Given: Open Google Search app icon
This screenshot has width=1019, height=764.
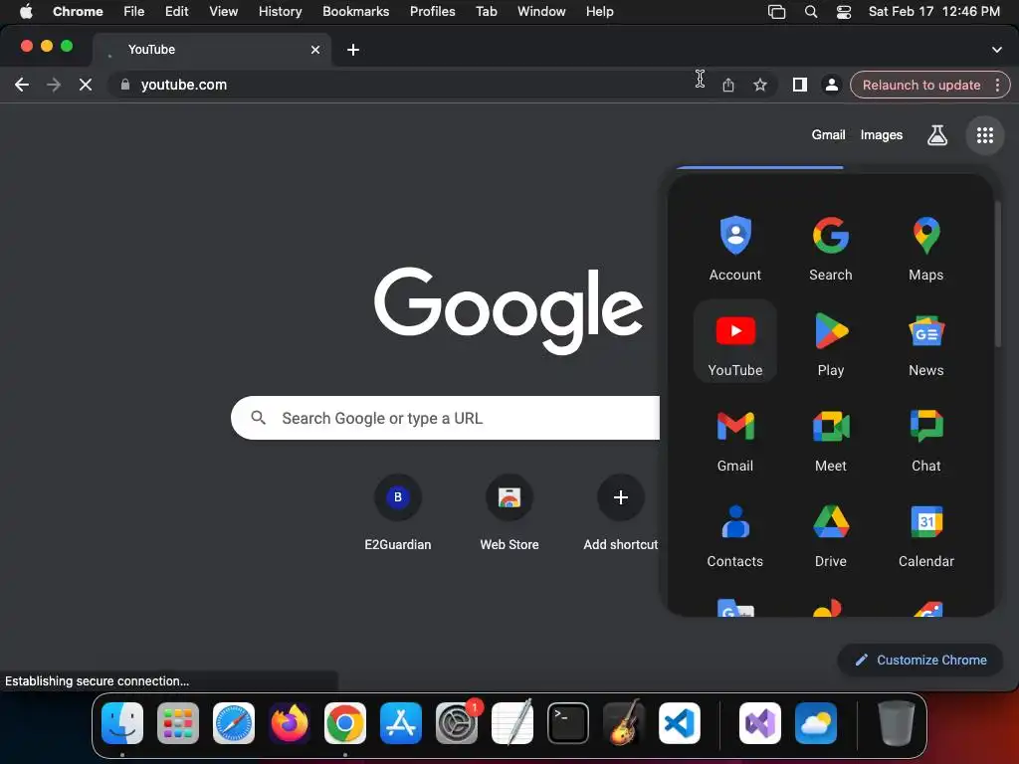Looking at the screenshot, I should coord(831,248).
